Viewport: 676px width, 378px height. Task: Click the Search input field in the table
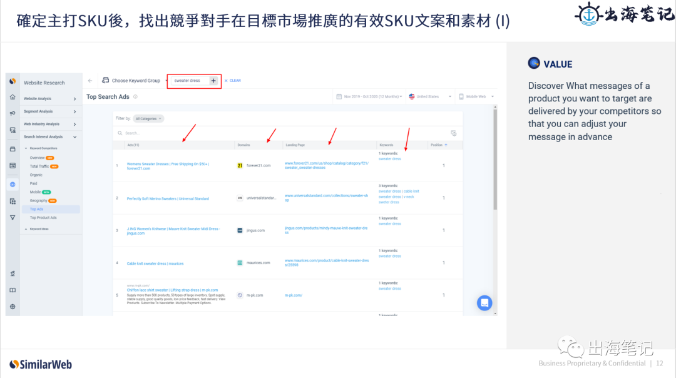pyautogui.click(x=135, y=131)
